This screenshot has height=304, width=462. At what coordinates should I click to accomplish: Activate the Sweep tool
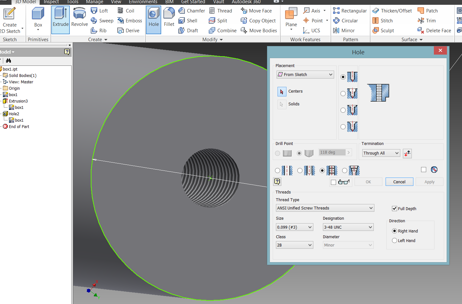click(x=102, y=20)
